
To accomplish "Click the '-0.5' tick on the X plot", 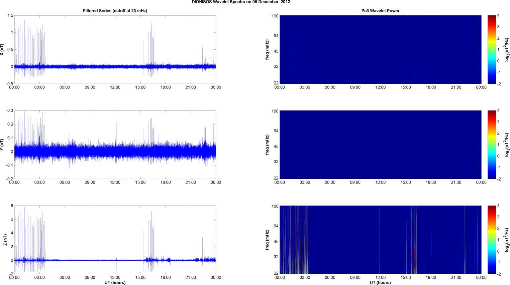I will click(x=9, y=84).
